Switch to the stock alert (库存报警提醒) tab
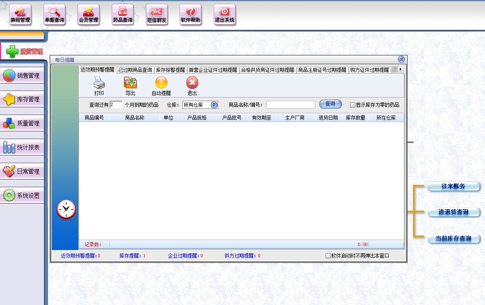 171,70
